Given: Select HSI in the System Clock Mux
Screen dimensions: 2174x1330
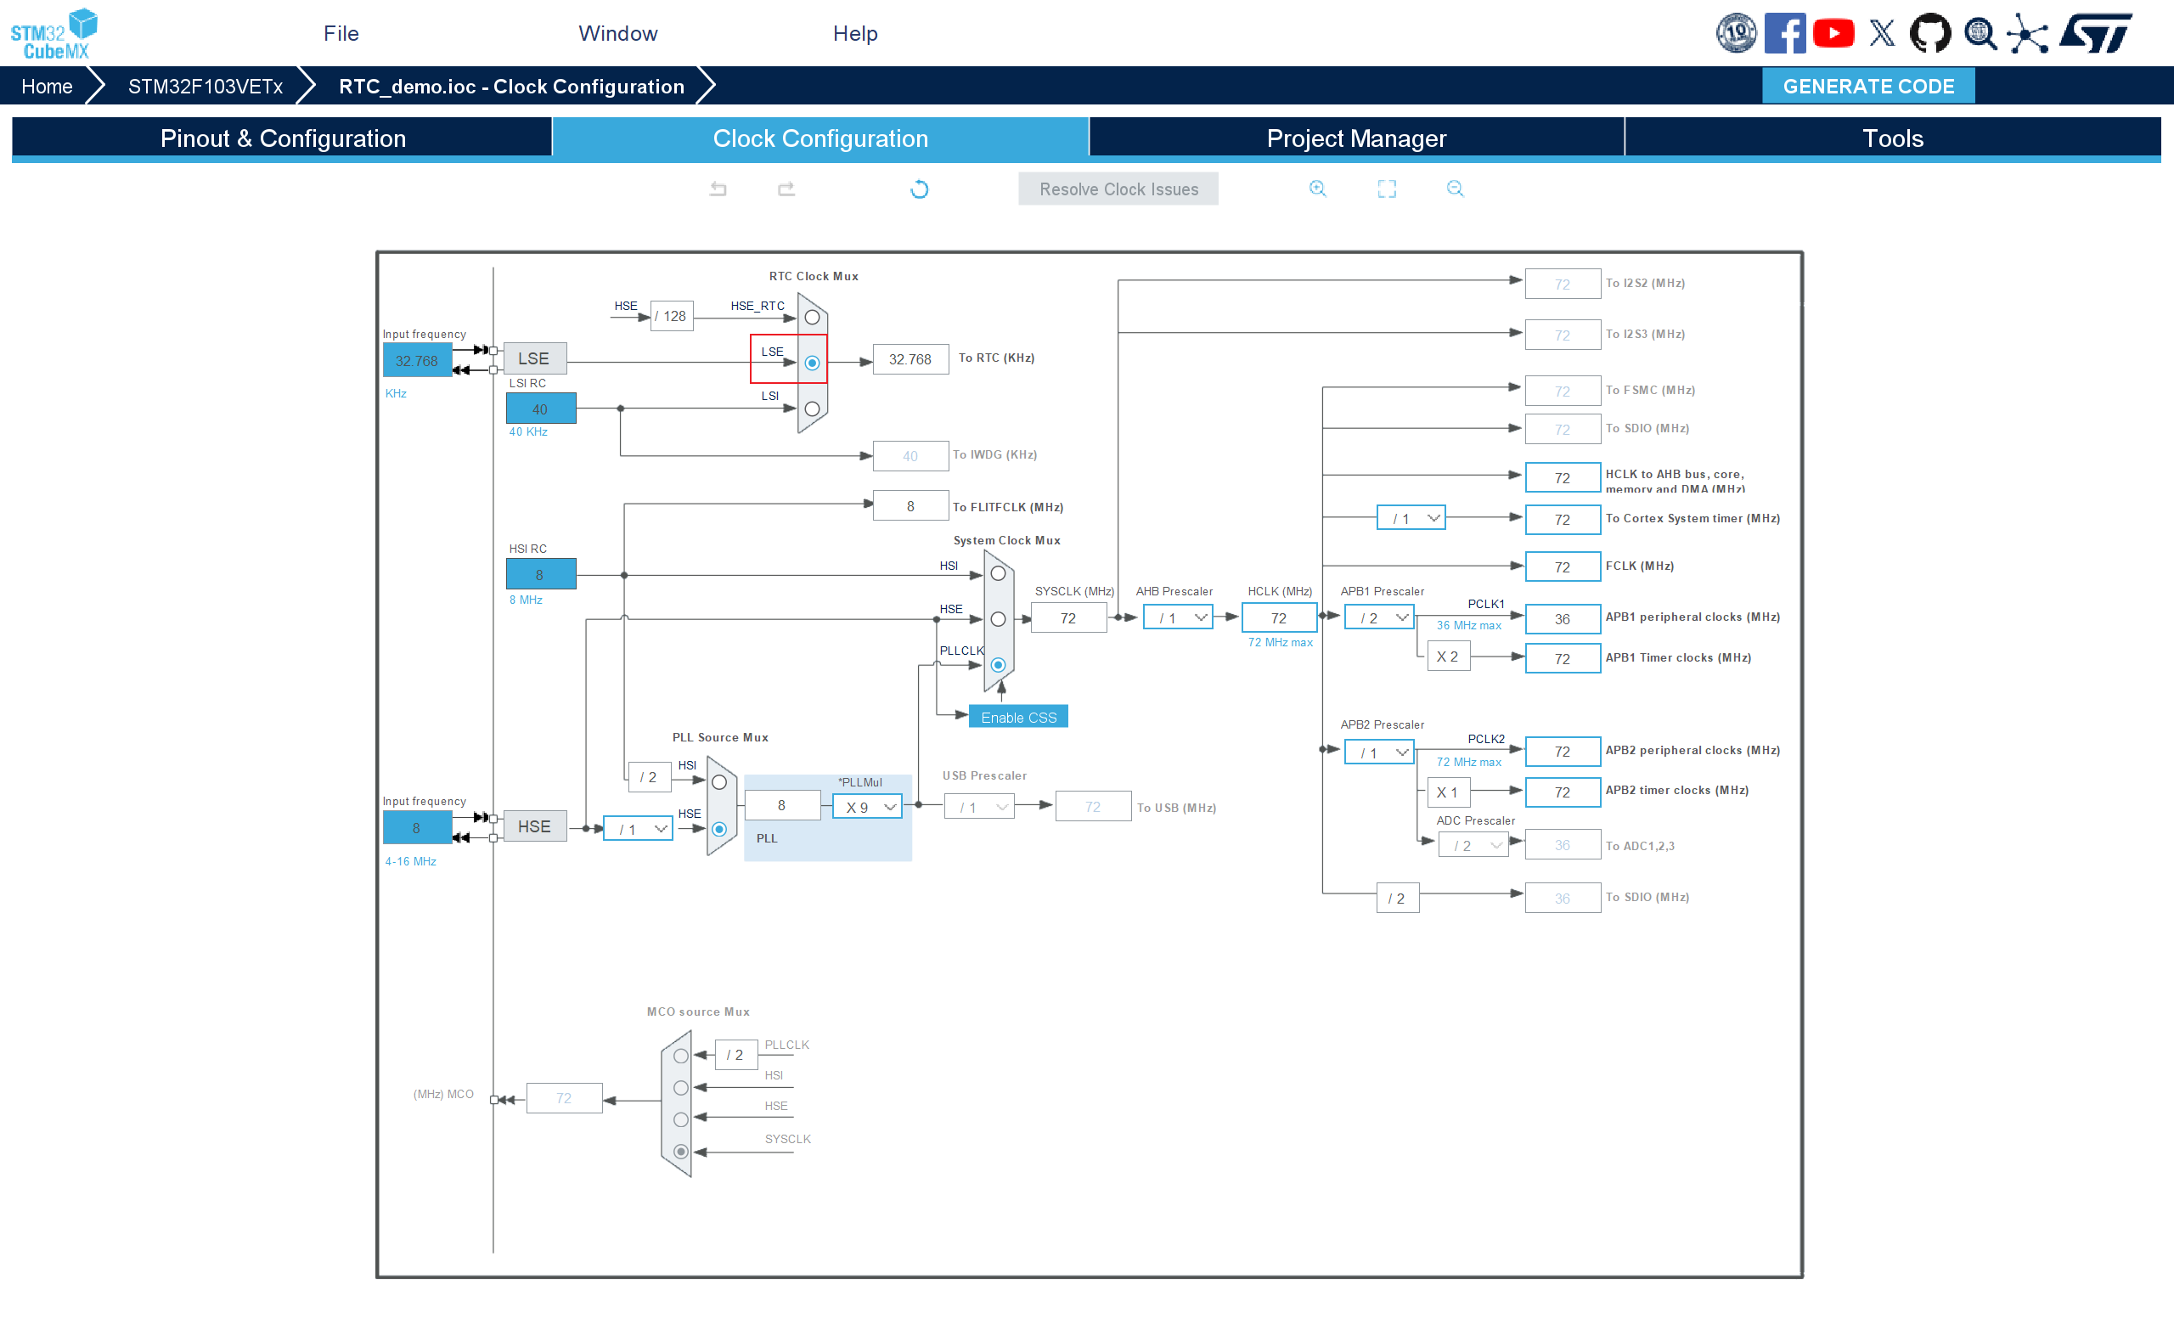Looking at the screenshot, I should (x=998, y=573).
